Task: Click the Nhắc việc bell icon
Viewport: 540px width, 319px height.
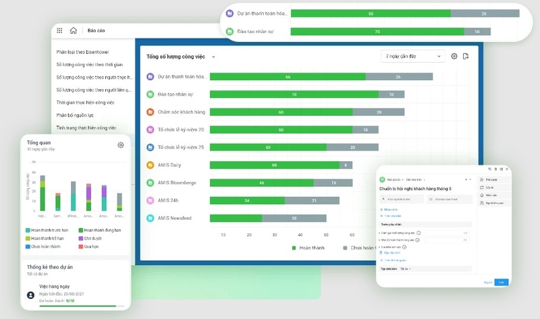Action: point(482,195)
